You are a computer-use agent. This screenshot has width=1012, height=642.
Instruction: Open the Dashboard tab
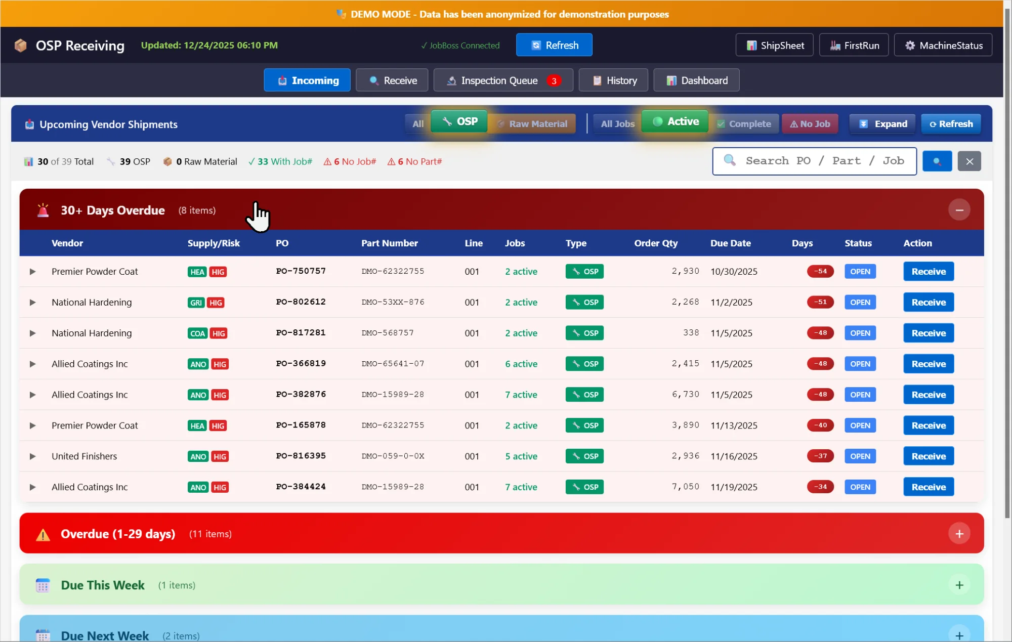point(696,80)
